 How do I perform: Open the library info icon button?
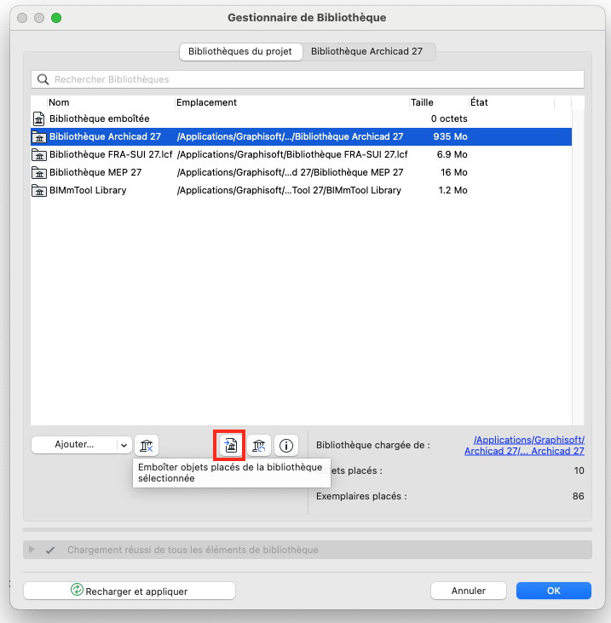tap(286, 446)
